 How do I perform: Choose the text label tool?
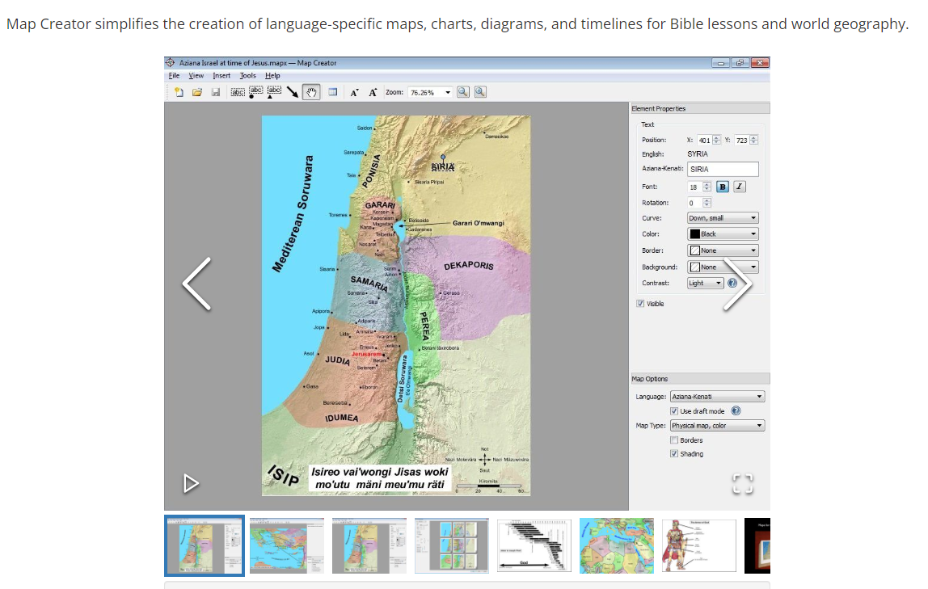pyautogui.click(x=238, y=91)
